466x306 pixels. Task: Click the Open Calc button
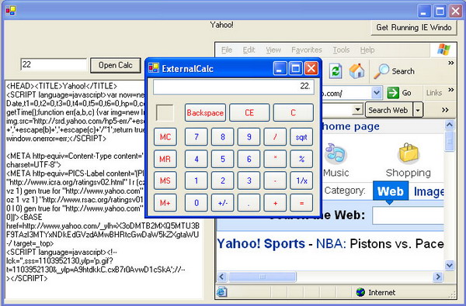pyautogui.click(x=115, y=65)
